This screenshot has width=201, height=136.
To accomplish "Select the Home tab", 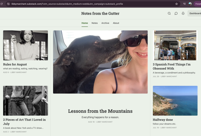I will 85,23.
